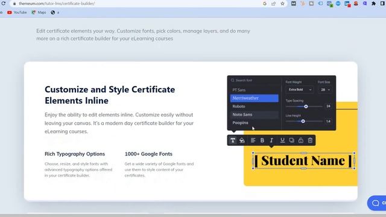The height and width of the screenshot is (217, 386).
Task: Click the text alignment icon
Action: coord(253,140)
